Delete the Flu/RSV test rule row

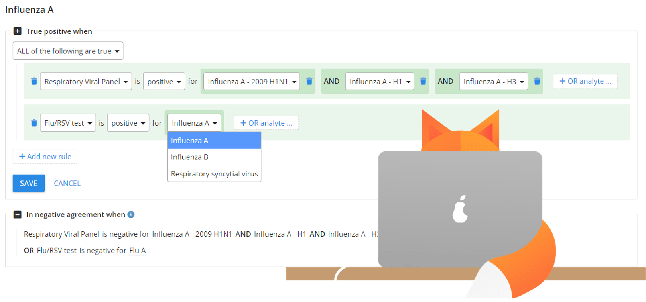click(34, 123)
